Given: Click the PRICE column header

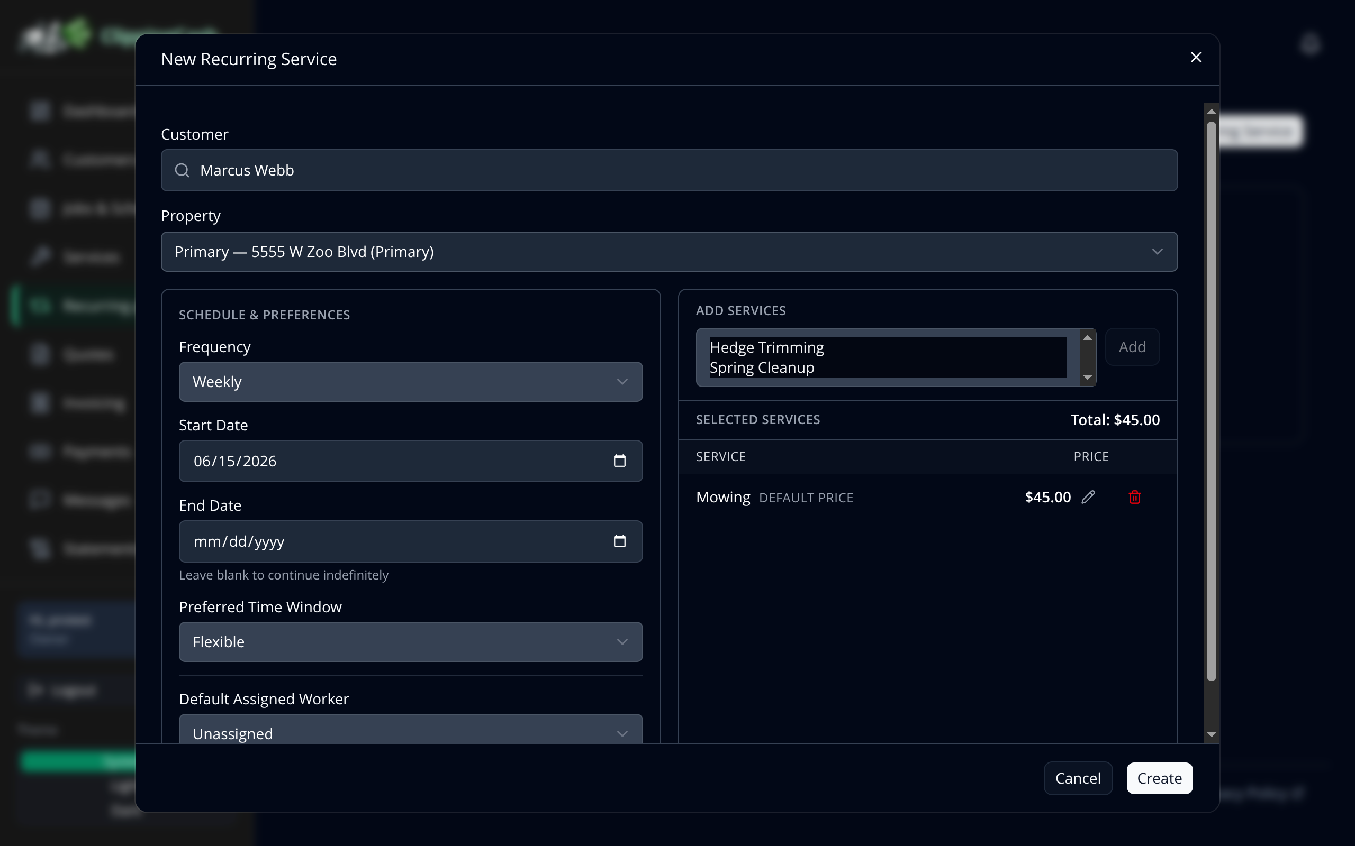Looking at the screenshot, I should coord(1091,456).
